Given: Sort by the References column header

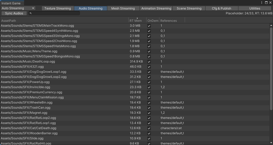Looking at the screenshot, I should click(x=172, y=21).
